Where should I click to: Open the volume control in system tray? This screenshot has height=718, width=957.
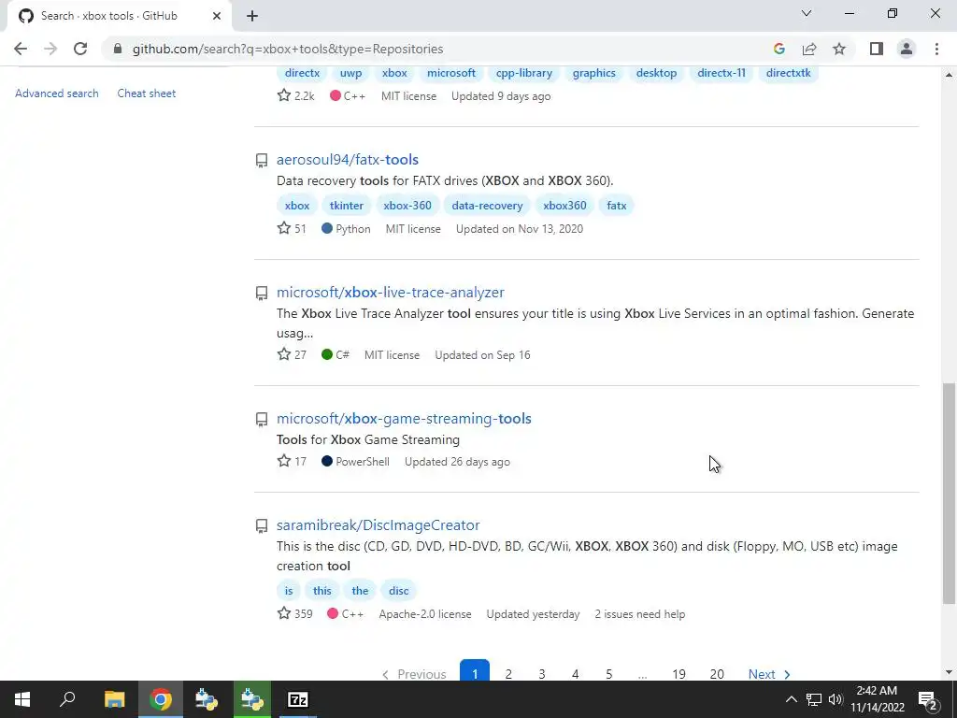835,699
